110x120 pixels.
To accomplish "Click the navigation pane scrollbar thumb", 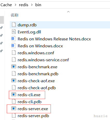I will 2,20.
